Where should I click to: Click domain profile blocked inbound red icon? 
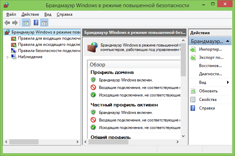pyautogui.click(x=93, y=87)
